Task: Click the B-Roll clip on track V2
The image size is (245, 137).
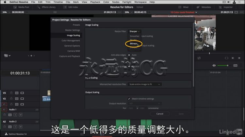Action: [46, 99]
